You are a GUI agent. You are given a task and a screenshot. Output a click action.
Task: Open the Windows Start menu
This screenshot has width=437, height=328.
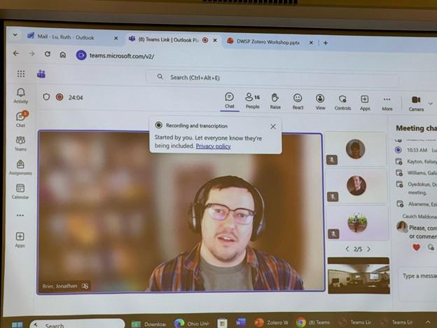tap(17, 324)
